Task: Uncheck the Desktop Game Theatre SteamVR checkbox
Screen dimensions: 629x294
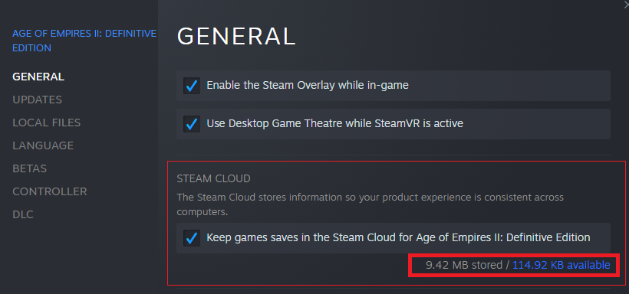Action: click(x=192, y=124)
